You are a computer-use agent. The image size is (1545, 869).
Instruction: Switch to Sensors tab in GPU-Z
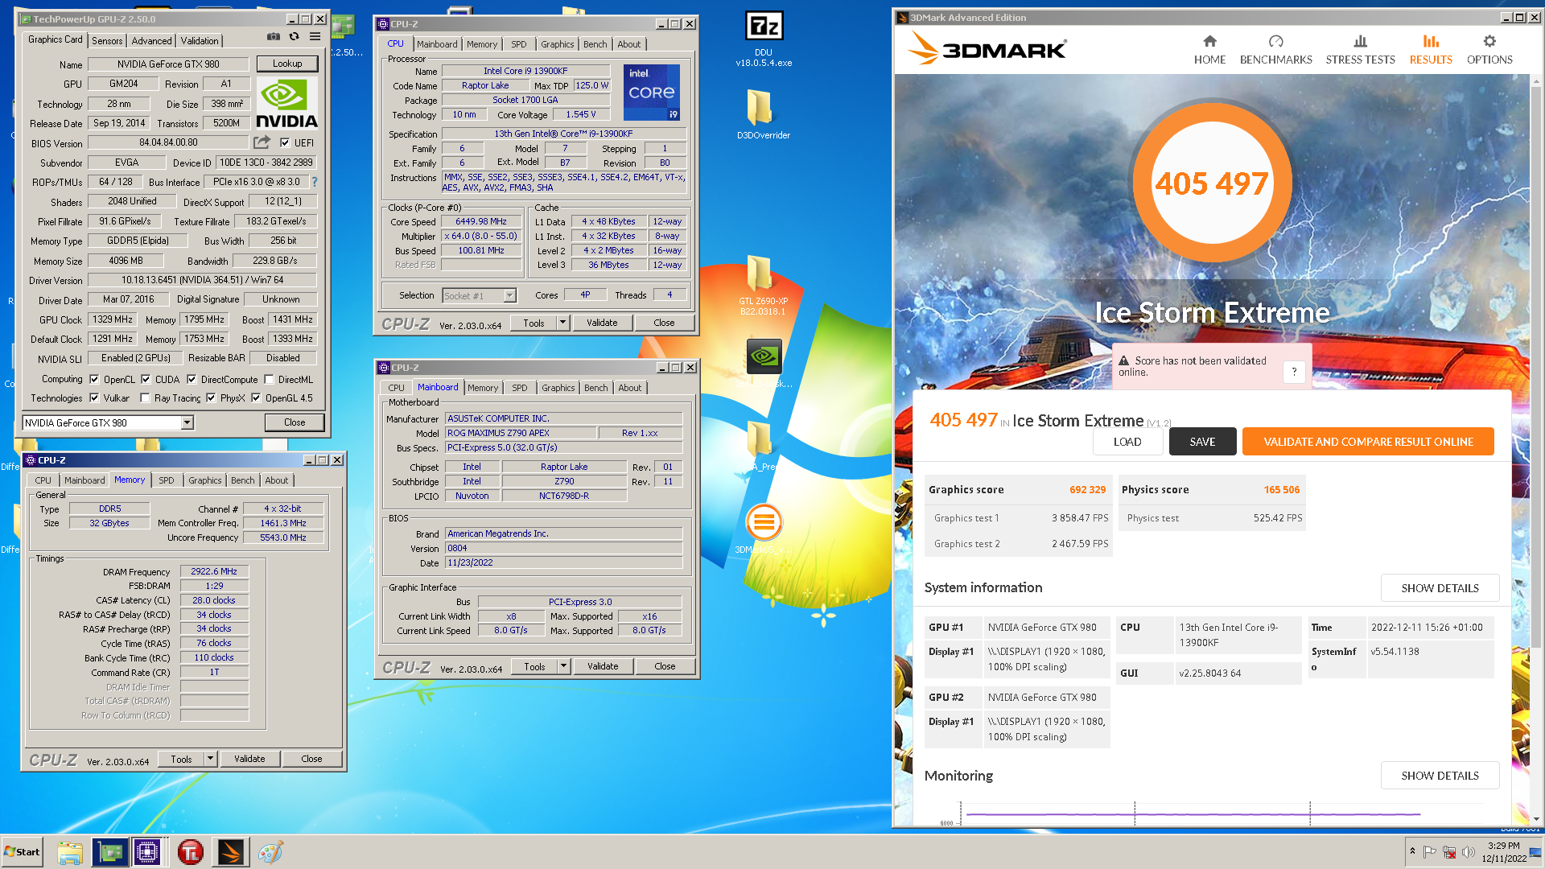click(107, 41)
